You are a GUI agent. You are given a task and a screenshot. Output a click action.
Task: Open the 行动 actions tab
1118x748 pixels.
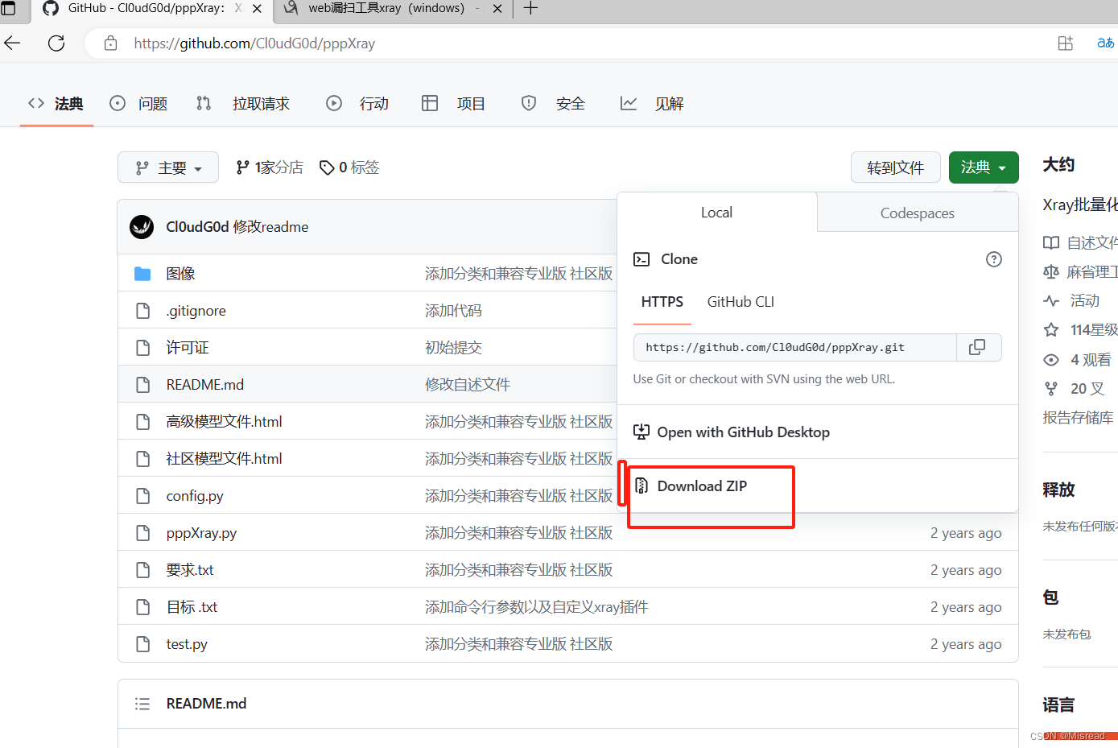click(x=357, y=104)
